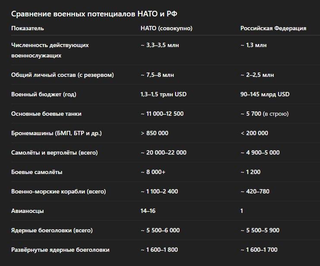Select the Российская Федерация column header
This screenshot has height=266, width=320.
tap(273, 28)
